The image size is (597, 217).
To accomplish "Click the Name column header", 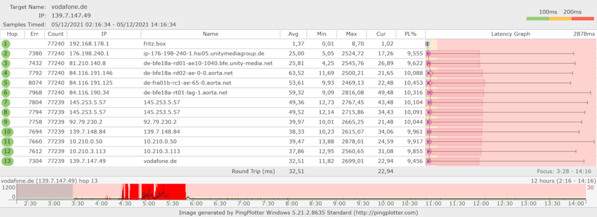I will click(210, 34).
